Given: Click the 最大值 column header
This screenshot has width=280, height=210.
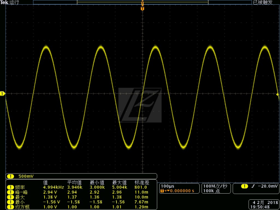Looking at the screenshot, I should pos(119,182).
